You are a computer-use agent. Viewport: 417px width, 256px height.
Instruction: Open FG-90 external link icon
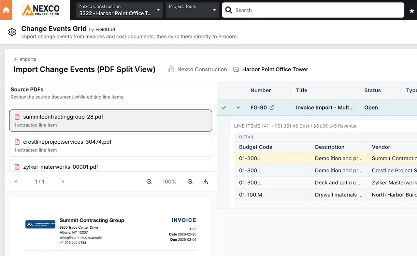(272, 107)
